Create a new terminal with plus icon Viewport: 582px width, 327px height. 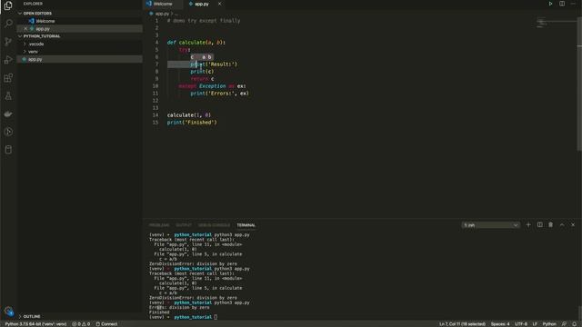(x=528, y=225)
